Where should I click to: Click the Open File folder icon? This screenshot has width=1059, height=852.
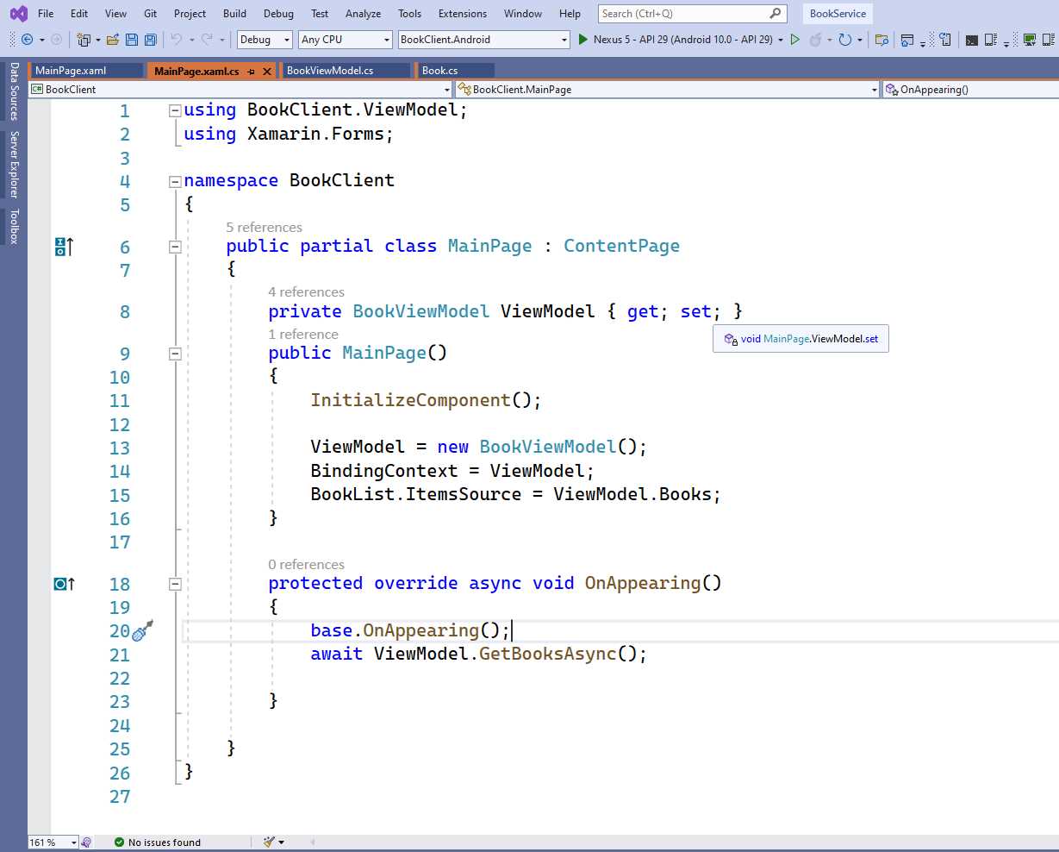point(113,40)
